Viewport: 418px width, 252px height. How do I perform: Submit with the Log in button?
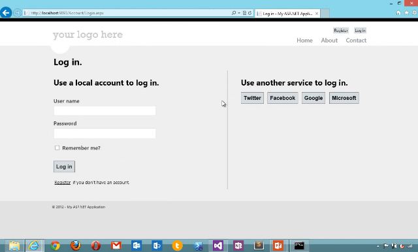coord(64,166)
